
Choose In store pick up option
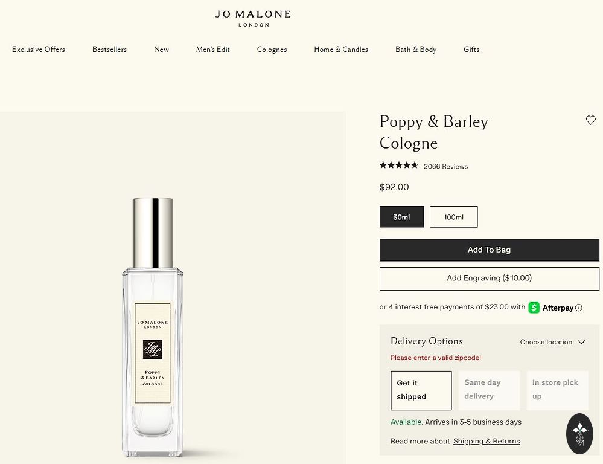(x=557, y=390)
